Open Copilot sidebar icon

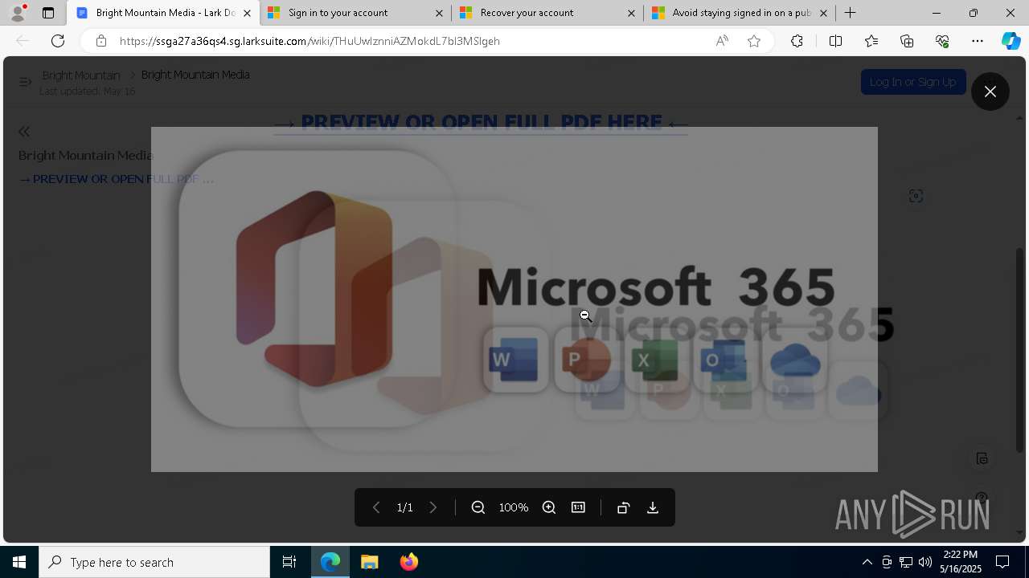coord(1011,41)
